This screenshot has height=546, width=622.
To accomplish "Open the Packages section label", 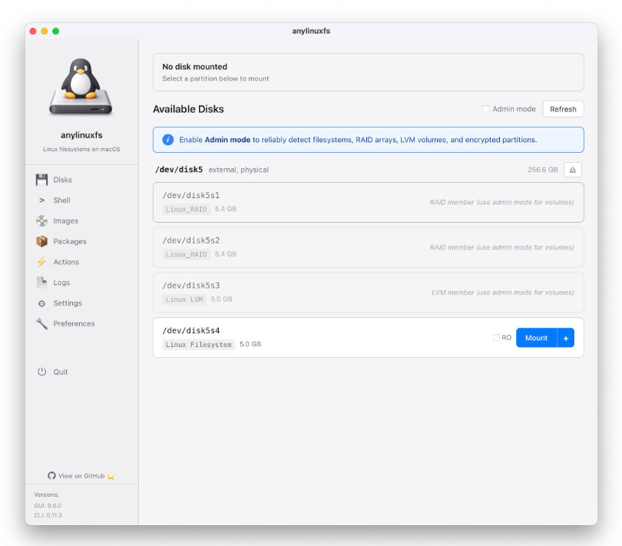I will [x=70, y=242].
